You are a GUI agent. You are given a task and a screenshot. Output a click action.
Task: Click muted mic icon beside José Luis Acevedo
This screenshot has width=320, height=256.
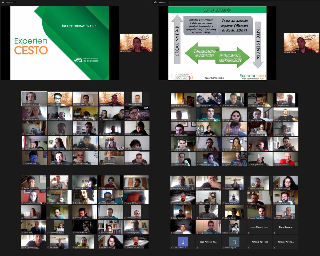(x=172, y=105)
